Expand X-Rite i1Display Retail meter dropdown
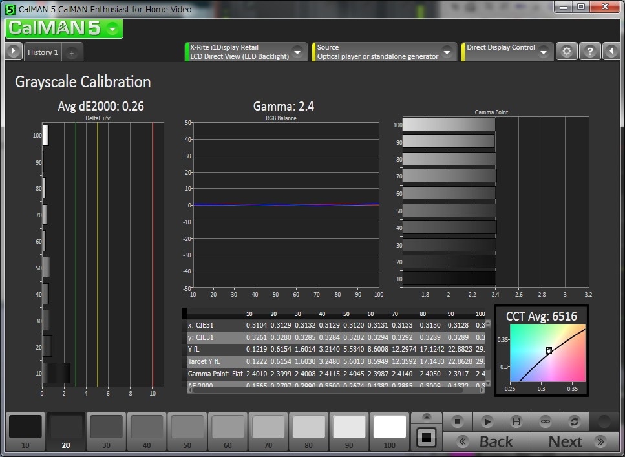625x457 pixels. click(297, 52)
